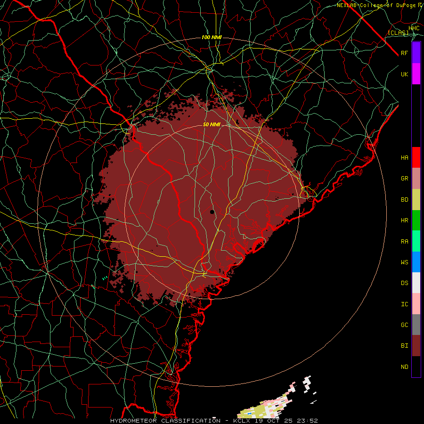Click the HA legend label
Screen dimensions: 424x424
coord(404,158)
